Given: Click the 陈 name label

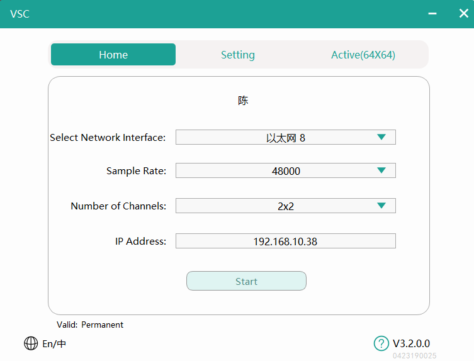Looking at the screenshot, I should click(x=243, y=100).
